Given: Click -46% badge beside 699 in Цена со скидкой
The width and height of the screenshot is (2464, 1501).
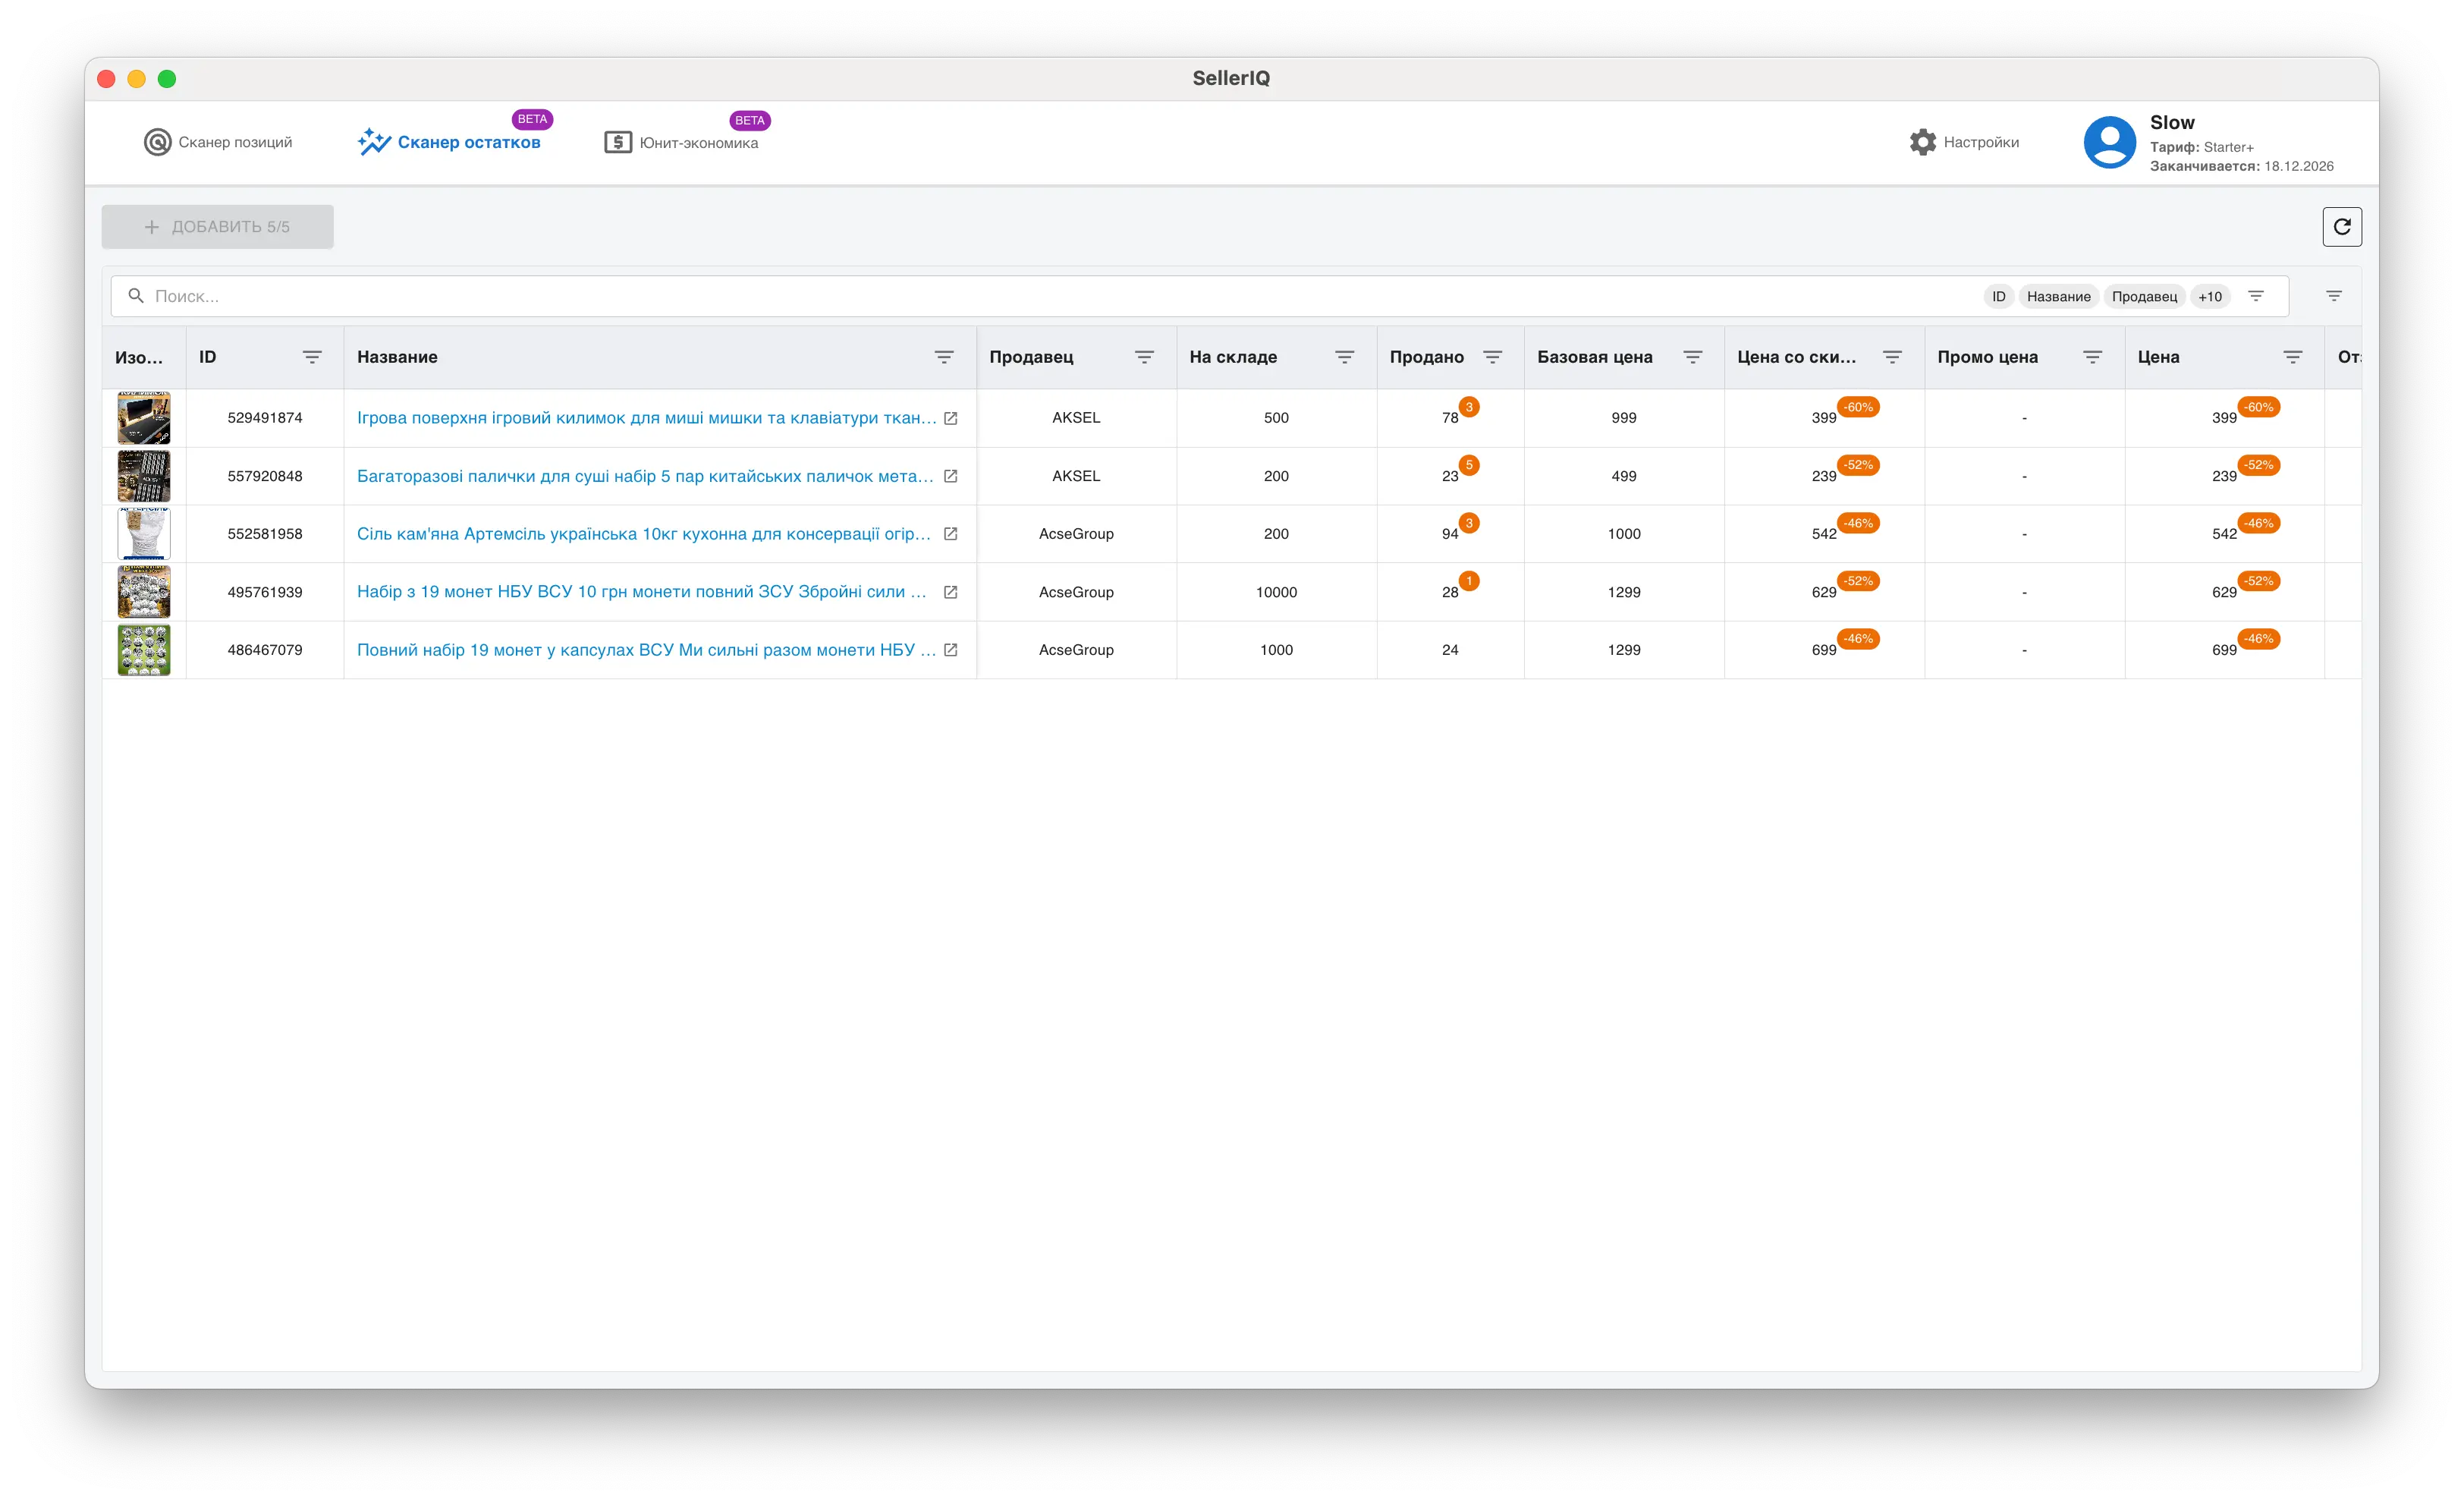Looking at the screenshot, I should click(1859, 639).
